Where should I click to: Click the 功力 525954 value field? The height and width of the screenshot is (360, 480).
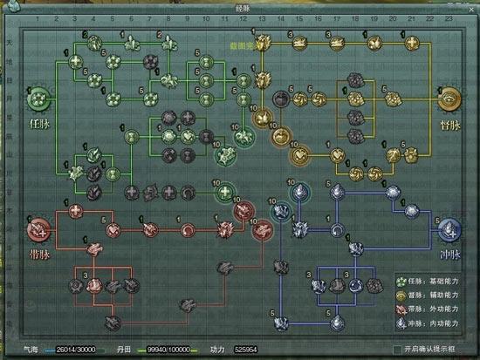[246, 350]
